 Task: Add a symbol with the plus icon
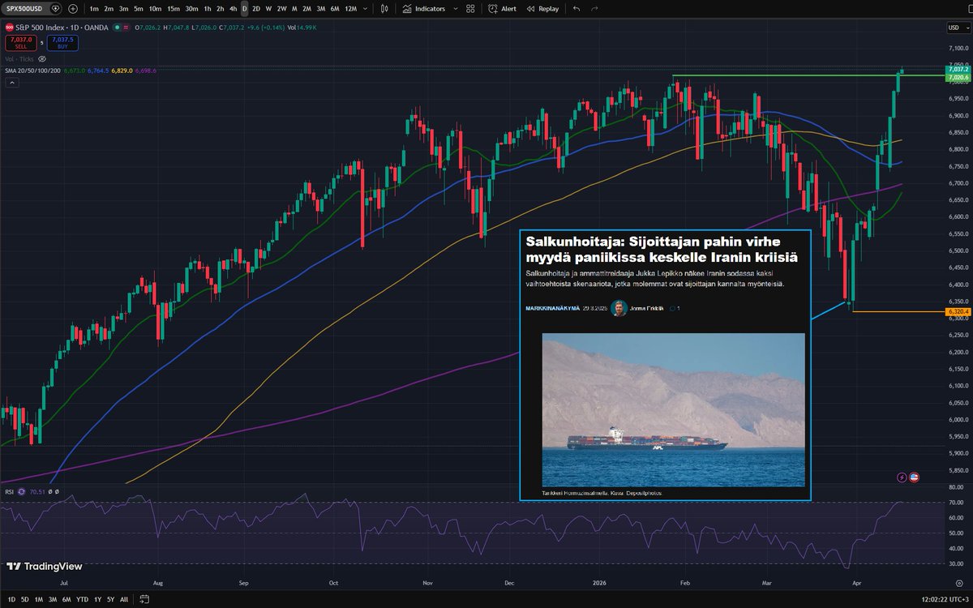[x=73, y=9]
